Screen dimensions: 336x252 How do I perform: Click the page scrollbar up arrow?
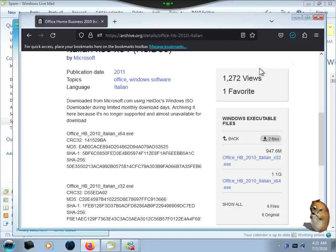[x=321, y=54]
